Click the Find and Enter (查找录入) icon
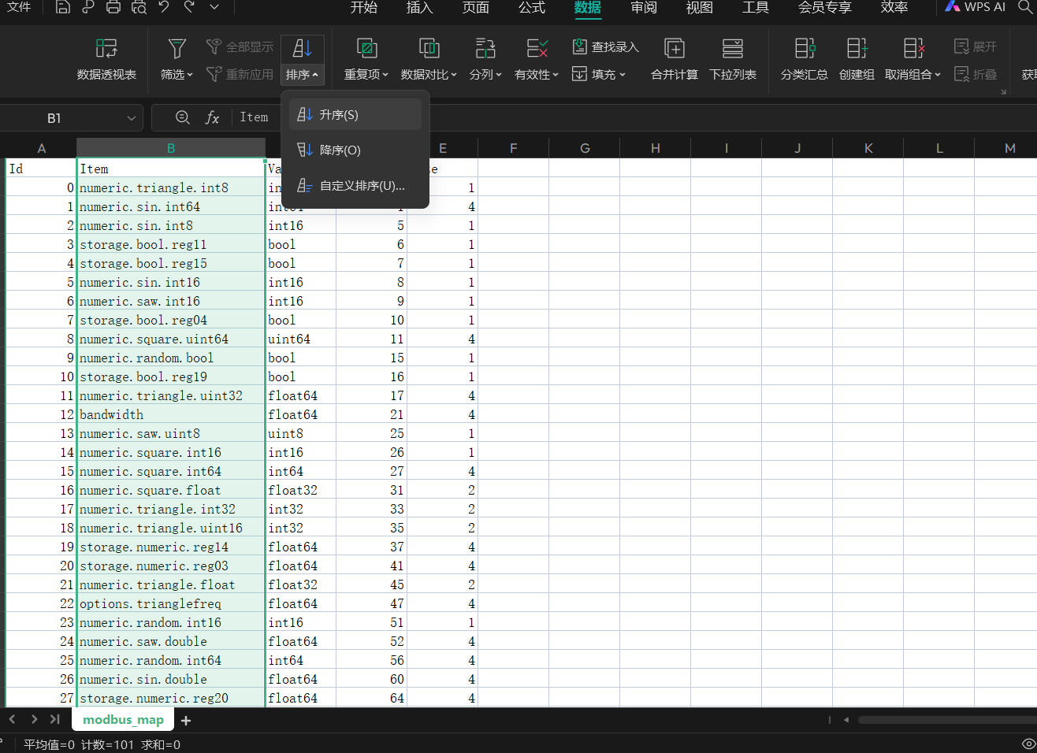Viewport: 1037px width, 753px height. click(x=580, y=46)
